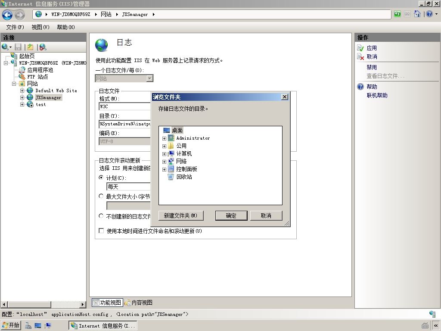441x331 pixels.
Task: Collapse the 网站 sites node
Action: [x=14, y=84]
